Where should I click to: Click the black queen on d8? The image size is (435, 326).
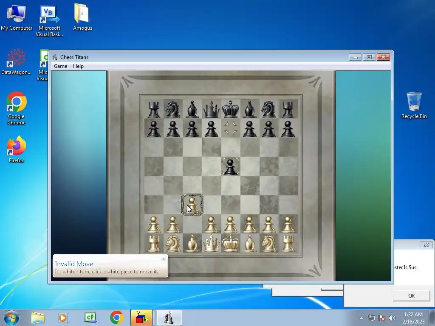[211, 109]
